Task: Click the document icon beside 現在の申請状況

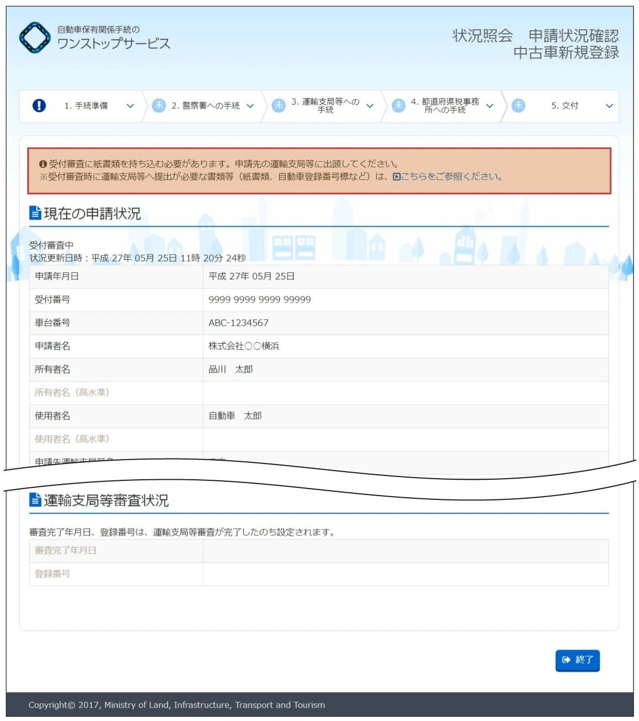Action: (35, 213)
